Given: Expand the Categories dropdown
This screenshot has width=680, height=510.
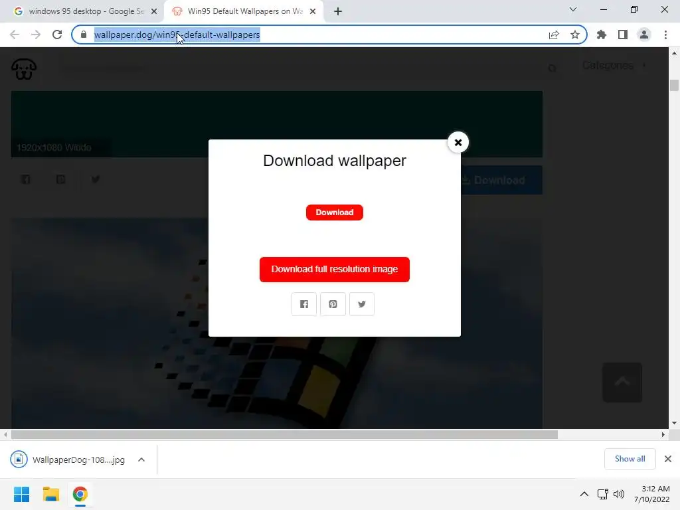Looking at the screenshot, I should pyautogui.click(x=614, y=66).
